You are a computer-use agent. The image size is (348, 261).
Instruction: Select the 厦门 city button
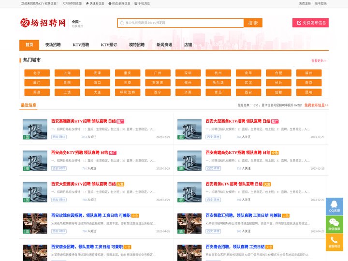coord(37,83)
